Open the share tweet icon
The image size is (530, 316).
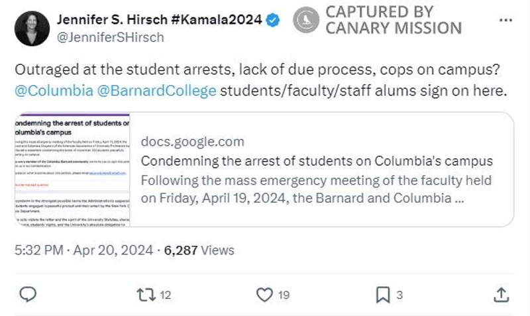tap(502, 294)
